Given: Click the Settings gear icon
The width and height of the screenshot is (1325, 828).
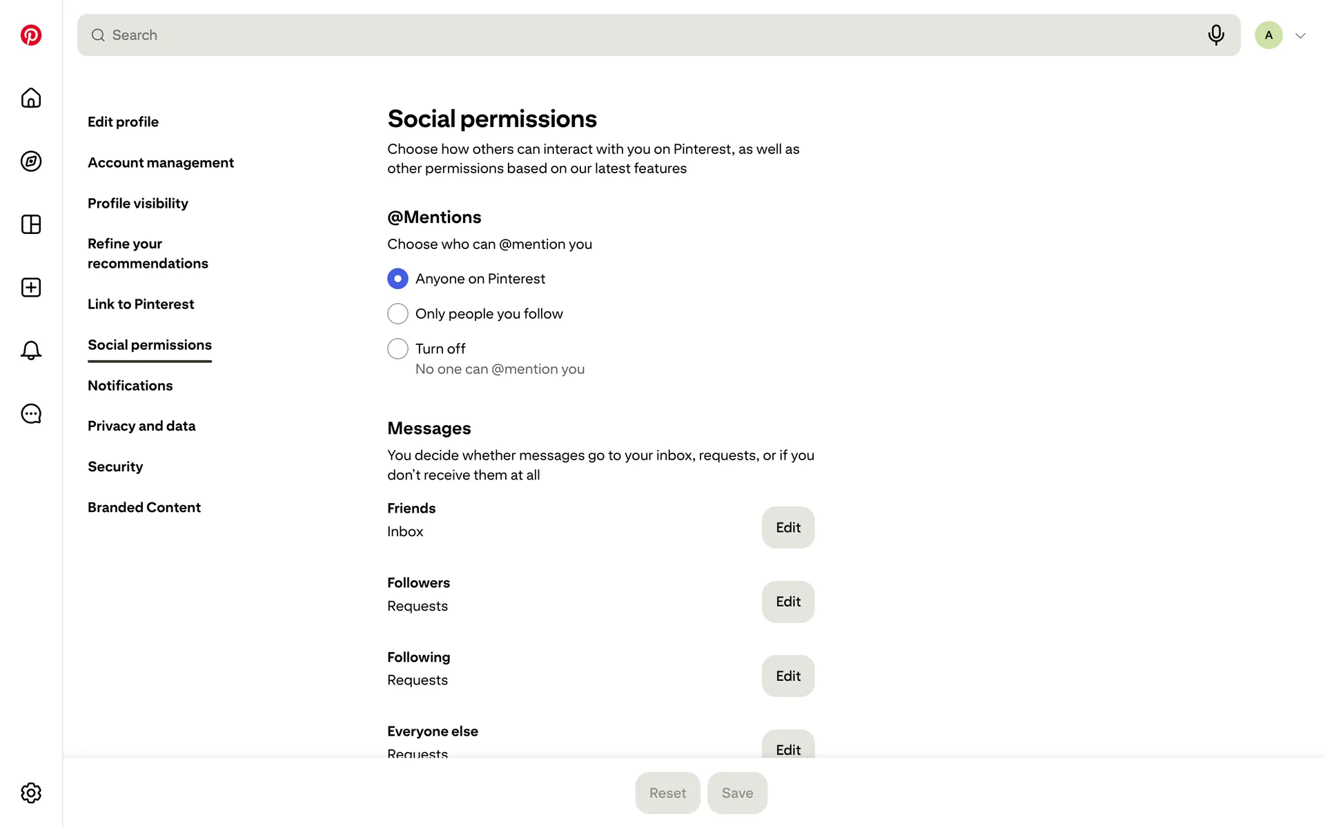Looking at the screenshot, I should (31, 793).
